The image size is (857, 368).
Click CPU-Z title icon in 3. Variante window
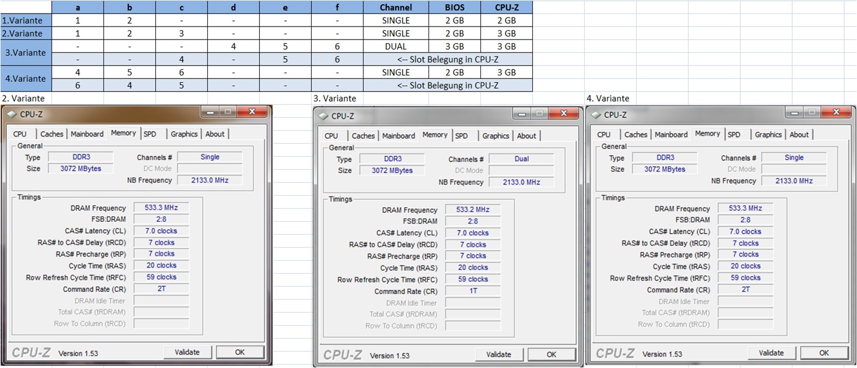coord(323,116)
